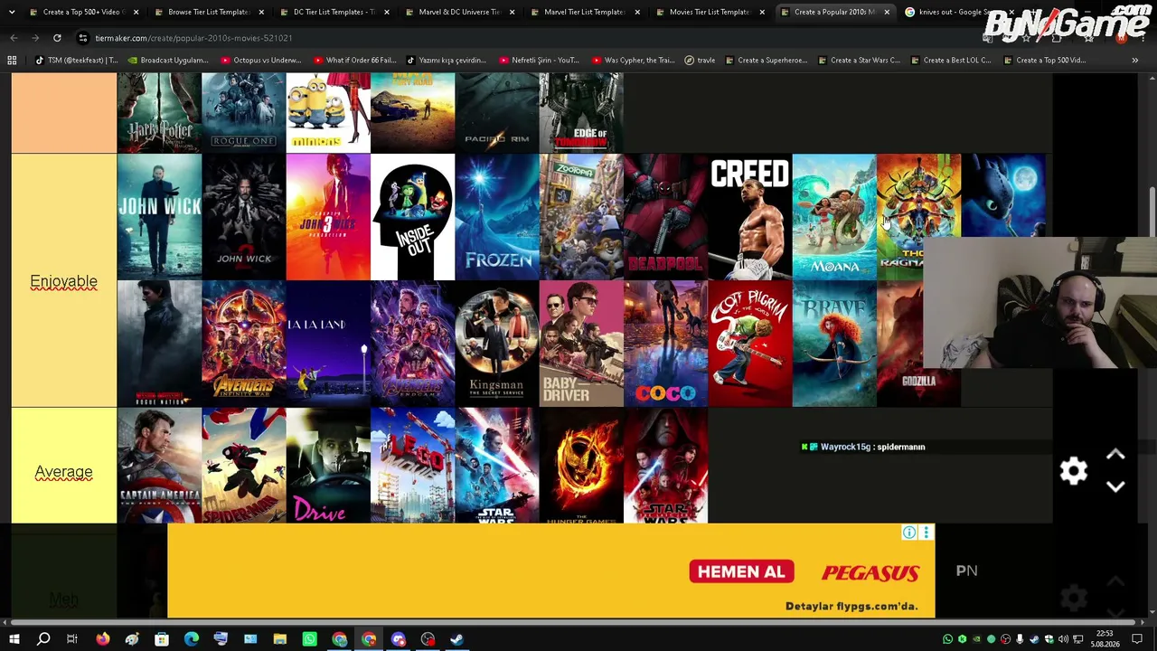Select the Minions movie poster

328,113
